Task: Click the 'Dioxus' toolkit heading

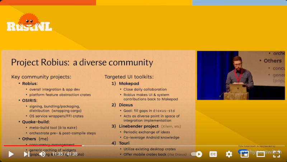Action: point(126,105)
